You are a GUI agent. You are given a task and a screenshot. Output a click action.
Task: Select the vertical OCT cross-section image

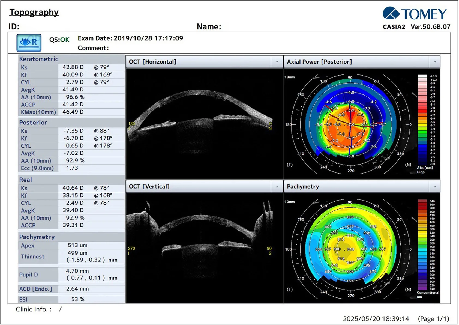pyautogui.click(x=204, y=248)
